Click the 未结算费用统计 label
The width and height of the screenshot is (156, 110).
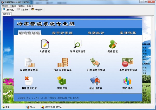click(128, 70)
